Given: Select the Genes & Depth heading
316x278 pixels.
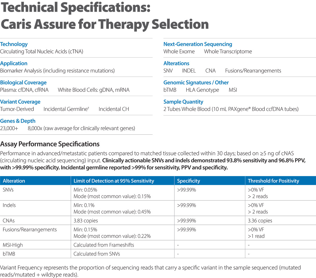Looking at the screenshot, I should click(18, 121).
